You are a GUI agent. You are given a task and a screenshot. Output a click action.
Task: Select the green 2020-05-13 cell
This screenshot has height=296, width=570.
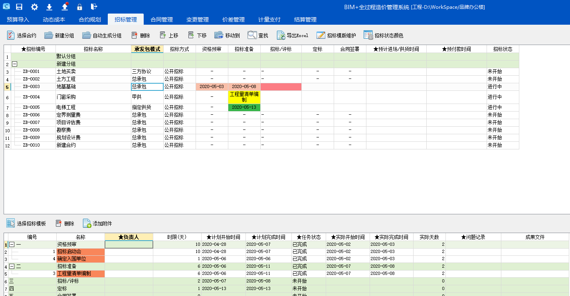(x=244, y=108)
